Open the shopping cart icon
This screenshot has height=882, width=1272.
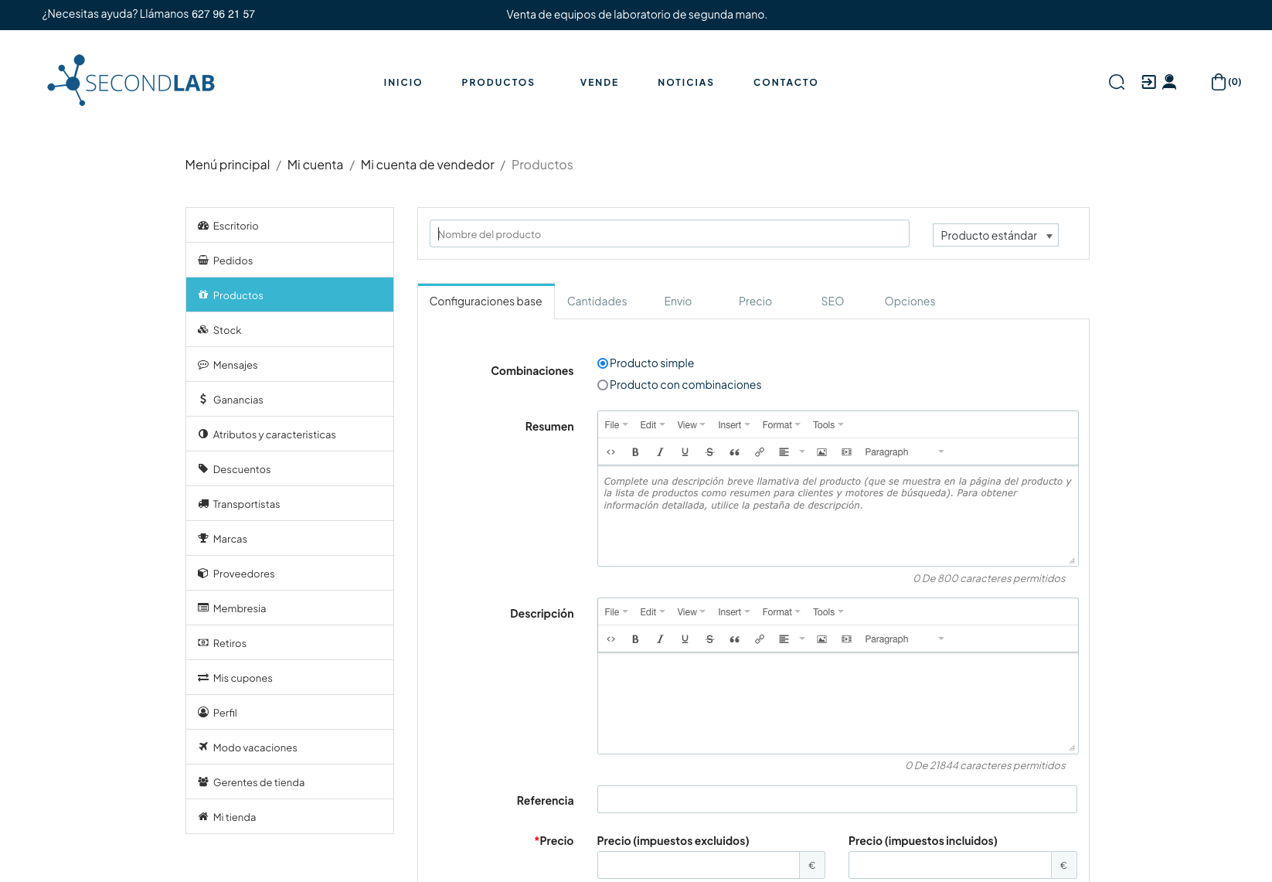[1219, 82]
